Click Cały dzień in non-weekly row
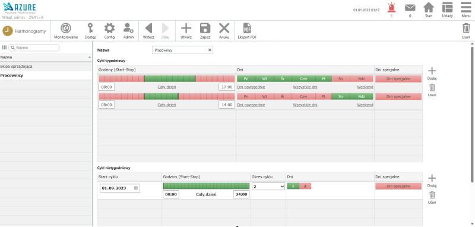The image size is (475, 227). pos(206,194)
